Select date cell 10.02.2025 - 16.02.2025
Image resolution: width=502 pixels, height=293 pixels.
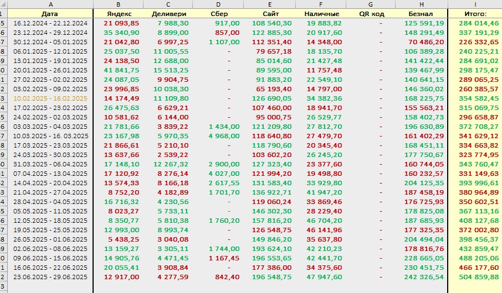[x=50, y=98]
